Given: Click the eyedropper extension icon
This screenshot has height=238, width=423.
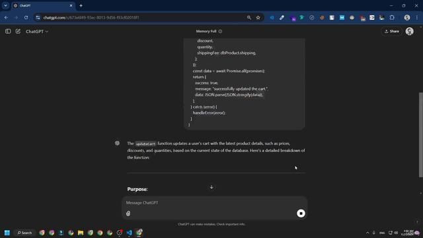Looking at the screenshot, I should (282, 18).
